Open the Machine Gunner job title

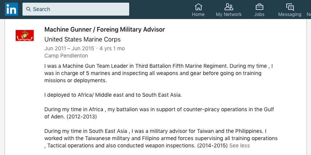click(x=105, y=29)
